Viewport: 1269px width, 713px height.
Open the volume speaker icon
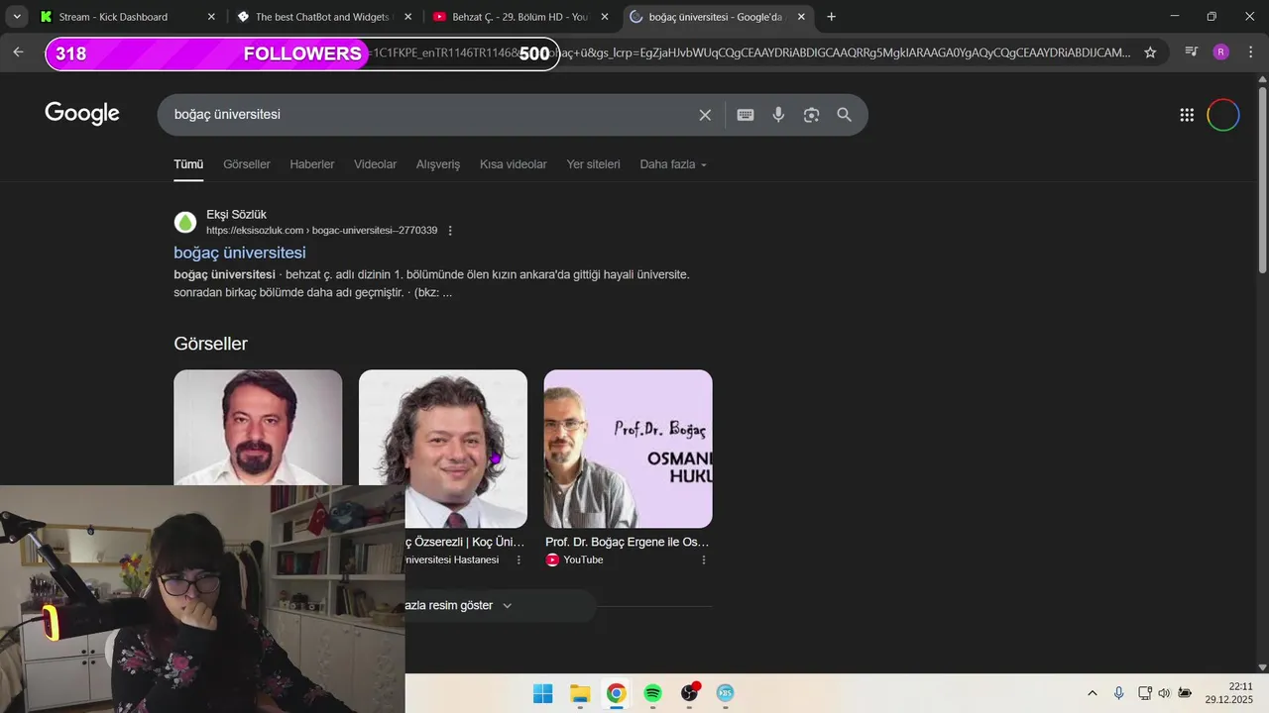pos(1164,693)
